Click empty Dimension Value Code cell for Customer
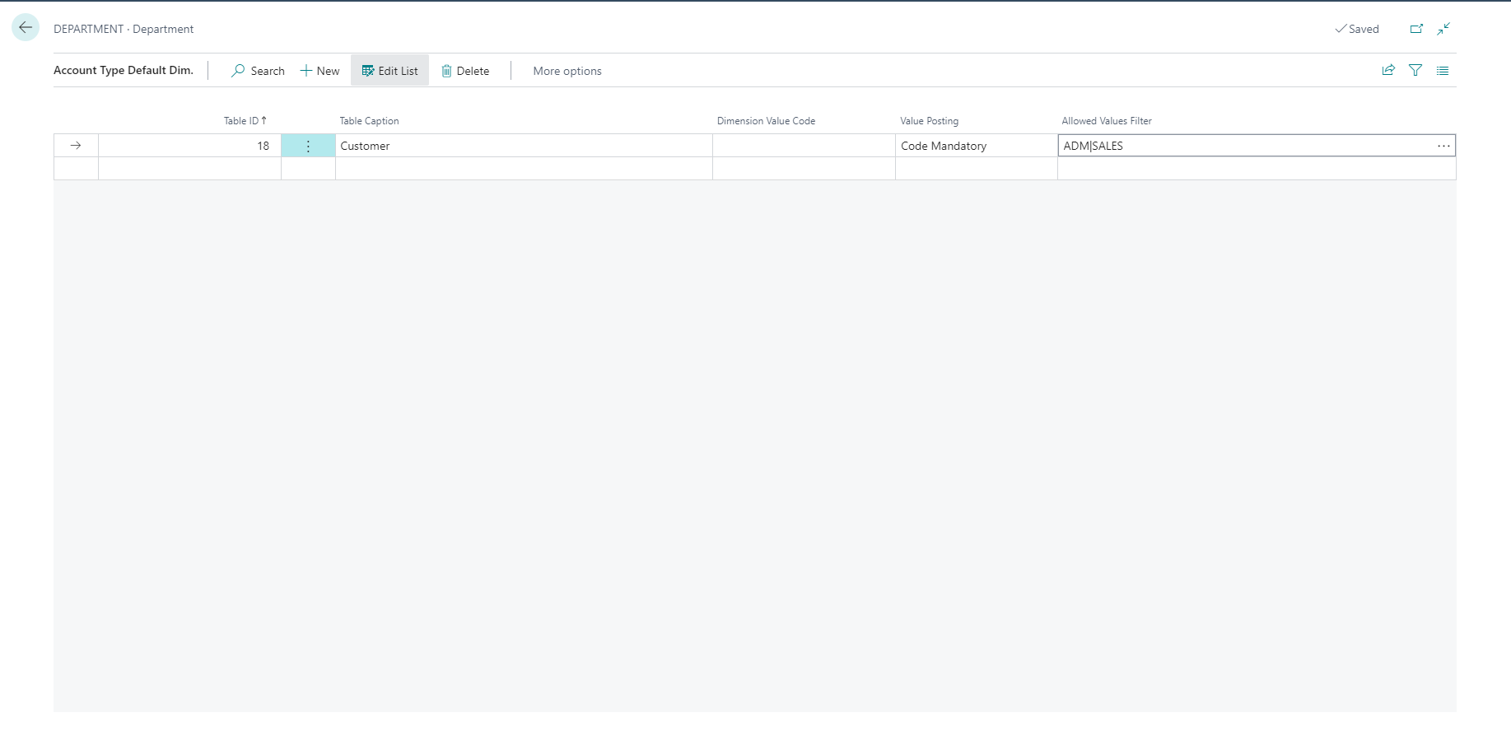The image size is (1511, 731). pos(804,146)
